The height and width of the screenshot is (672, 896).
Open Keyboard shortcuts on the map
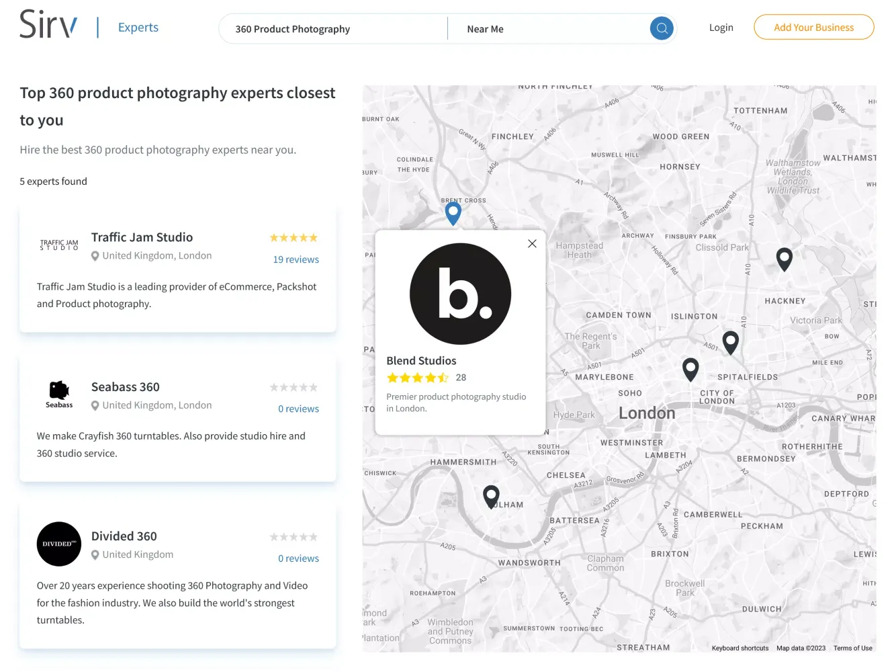(x=740, y=648)
